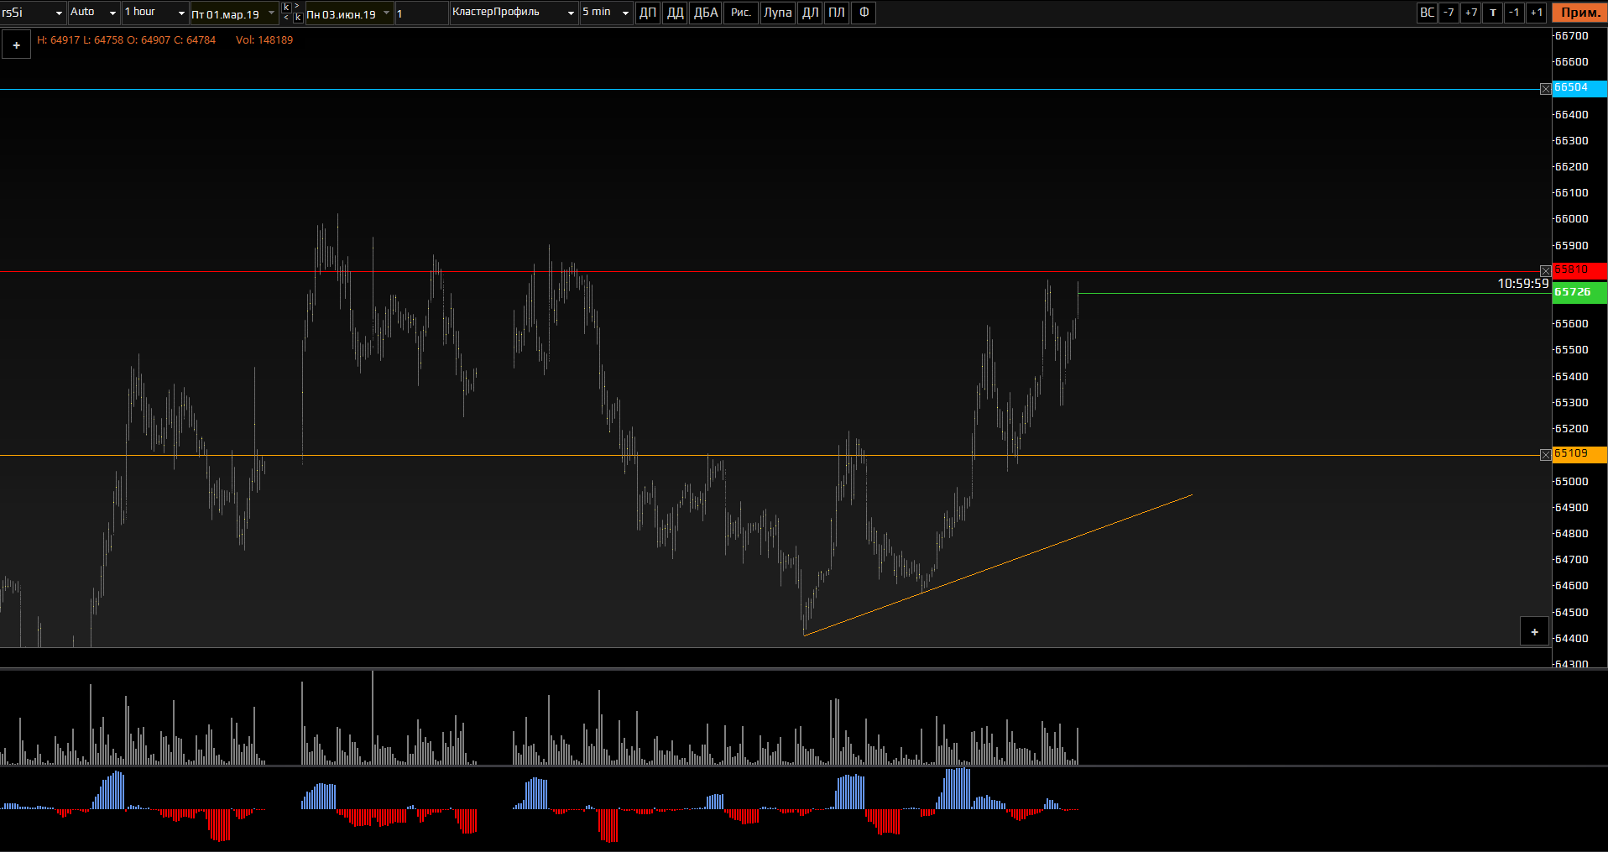
Task: Activate the ДБА toolbar button
Action: click(x=705, y=13)
